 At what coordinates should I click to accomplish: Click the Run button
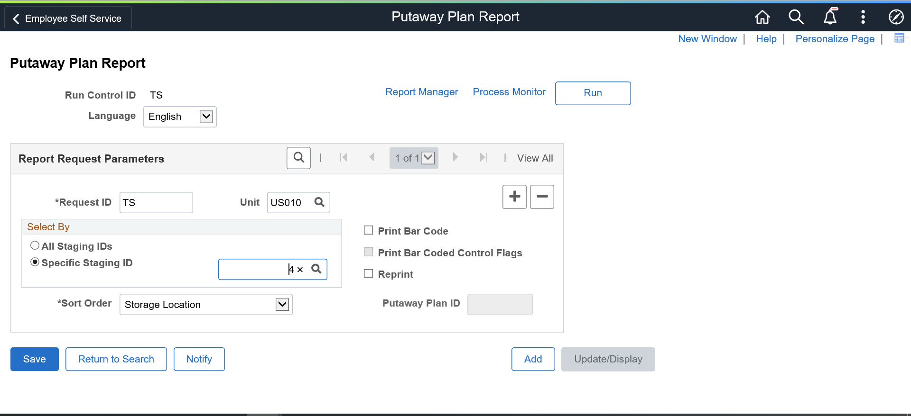coord(593,93)
